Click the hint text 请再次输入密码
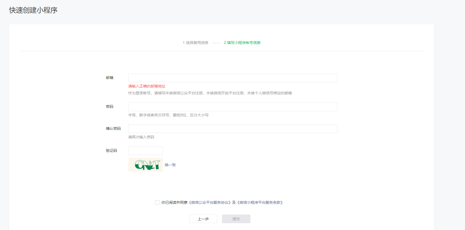Screen dimensions: 465x230 point(141,137)
